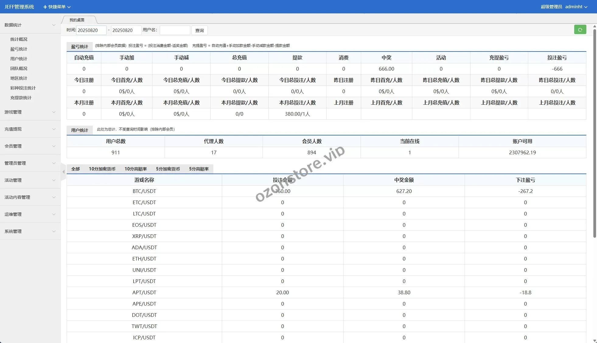This screenshot has width=597, height=343.
Task: Switch to the 我的桌面 tab
Action: (x=77, y=20)
